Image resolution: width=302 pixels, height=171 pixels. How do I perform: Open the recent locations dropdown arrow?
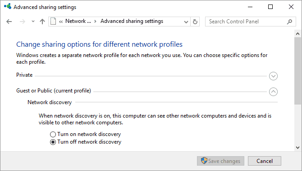(33, 22)
